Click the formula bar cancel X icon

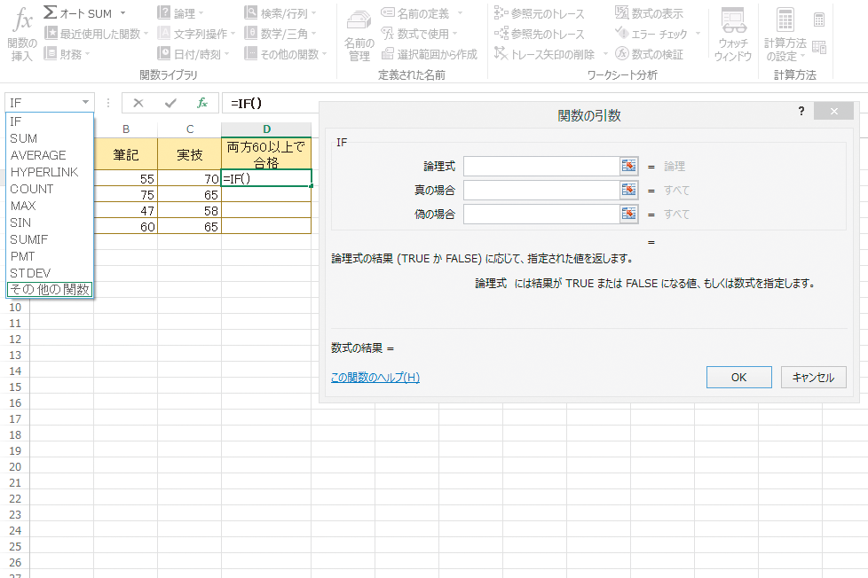coord(138,103)
